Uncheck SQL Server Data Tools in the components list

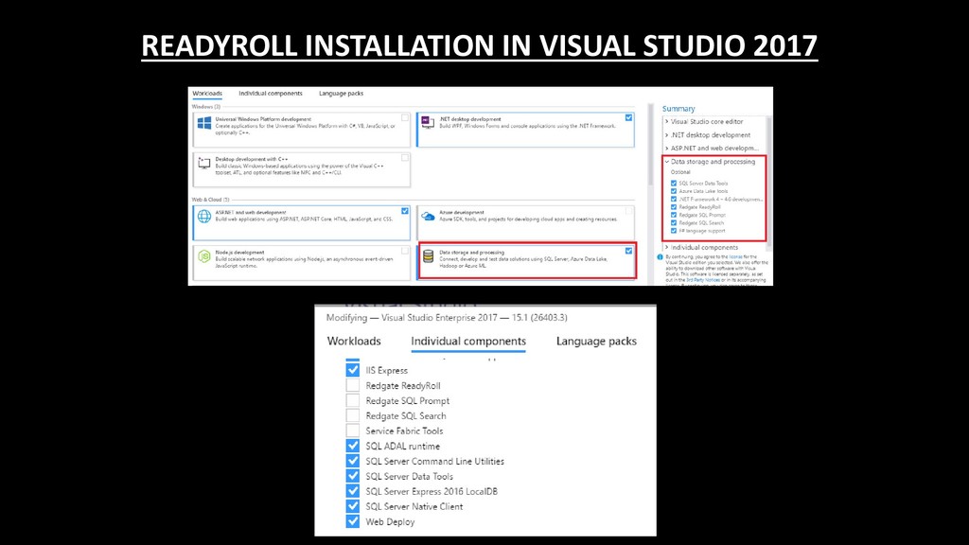point(352,476)
